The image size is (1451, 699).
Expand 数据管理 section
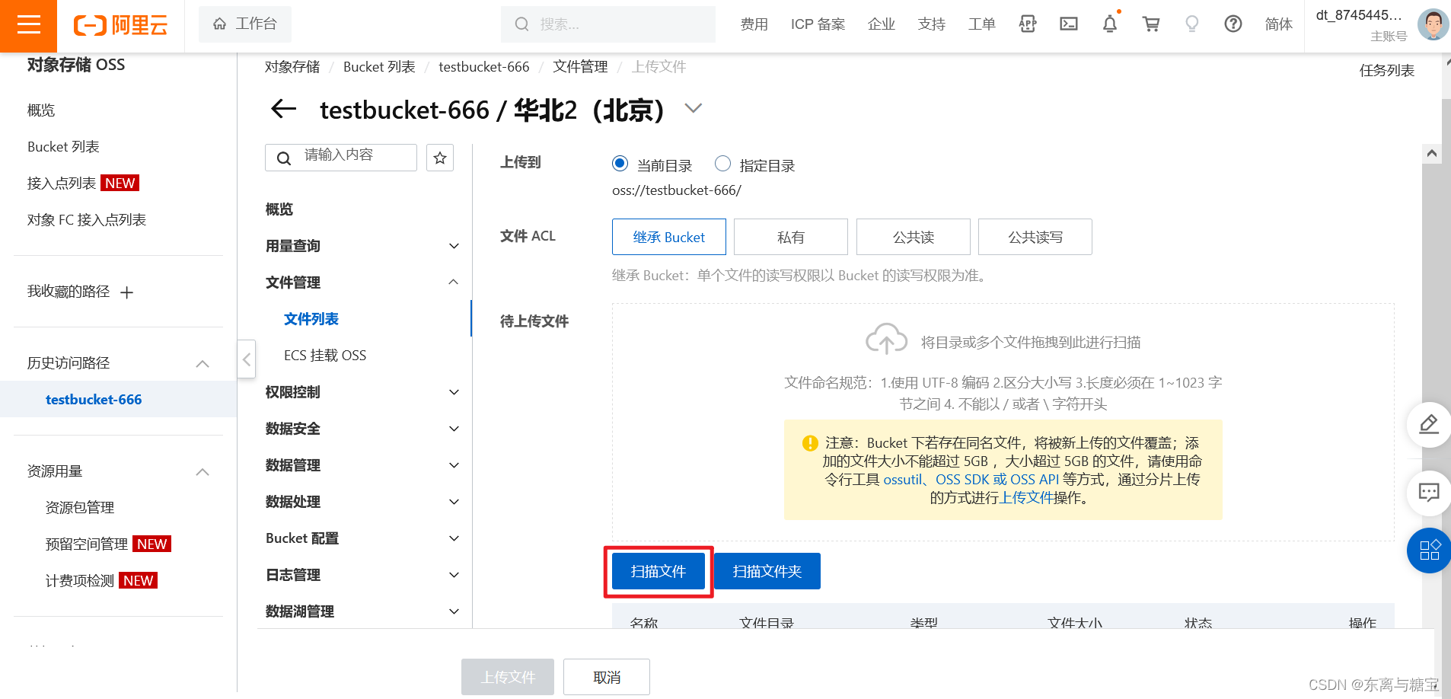tap(362, 465)
